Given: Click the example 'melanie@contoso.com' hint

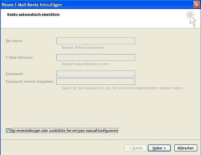Looking at the screenshot, I should click(92, 64).
